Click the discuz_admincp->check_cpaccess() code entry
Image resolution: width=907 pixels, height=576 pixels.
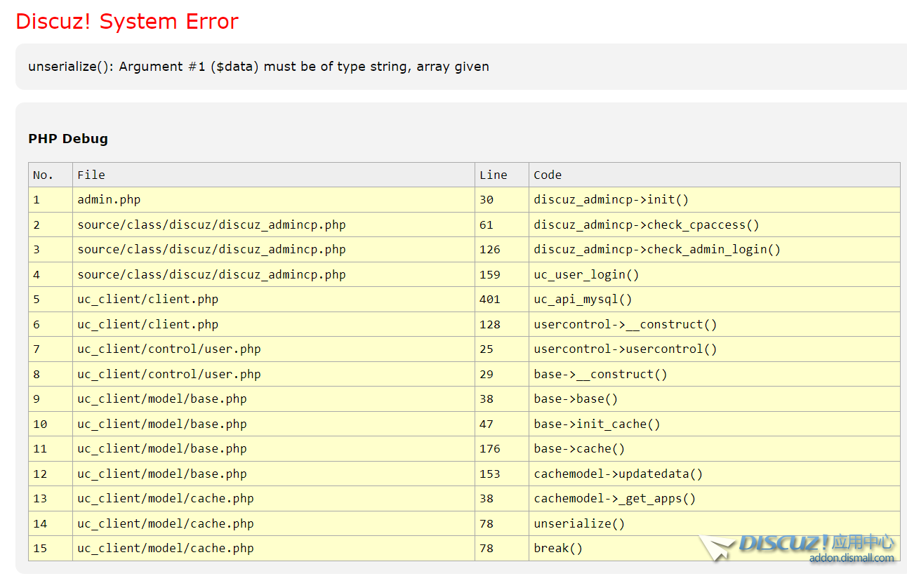pyautogui.click(x=646, y=225)
